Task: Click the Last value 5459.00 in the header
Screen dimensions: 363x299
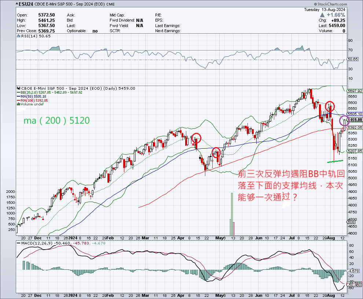Action: [x=337, y=26]
